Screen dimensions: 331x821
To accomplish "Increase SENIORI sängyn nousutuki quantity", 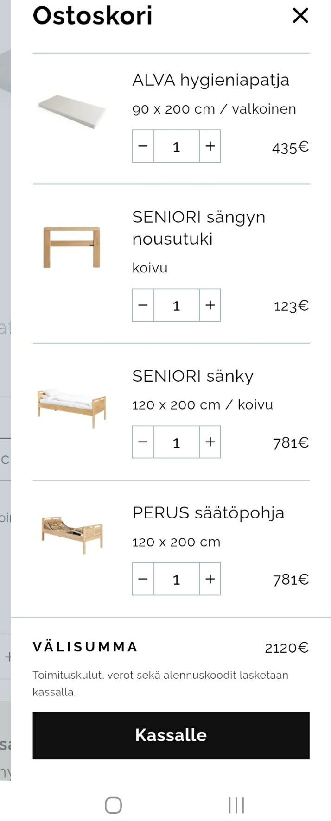I will click(210, 305).
